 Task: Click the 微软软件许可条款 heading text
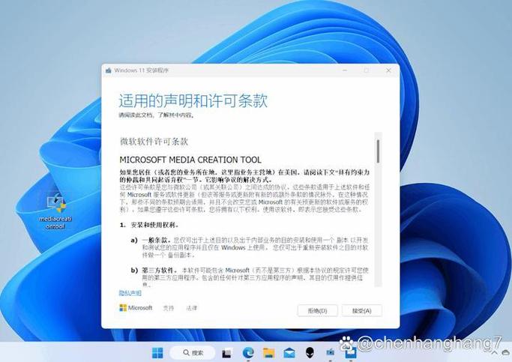coord(154,142)
